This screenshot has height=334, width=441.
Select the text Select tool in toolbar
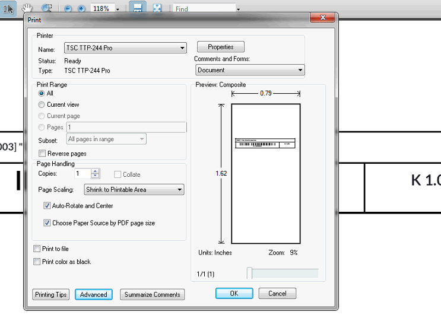tap(8, 9)
